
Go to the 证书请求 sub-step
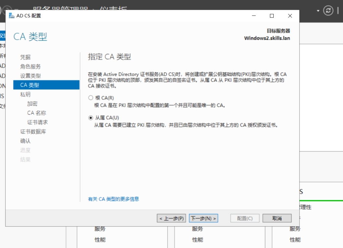tap(38, 122)
